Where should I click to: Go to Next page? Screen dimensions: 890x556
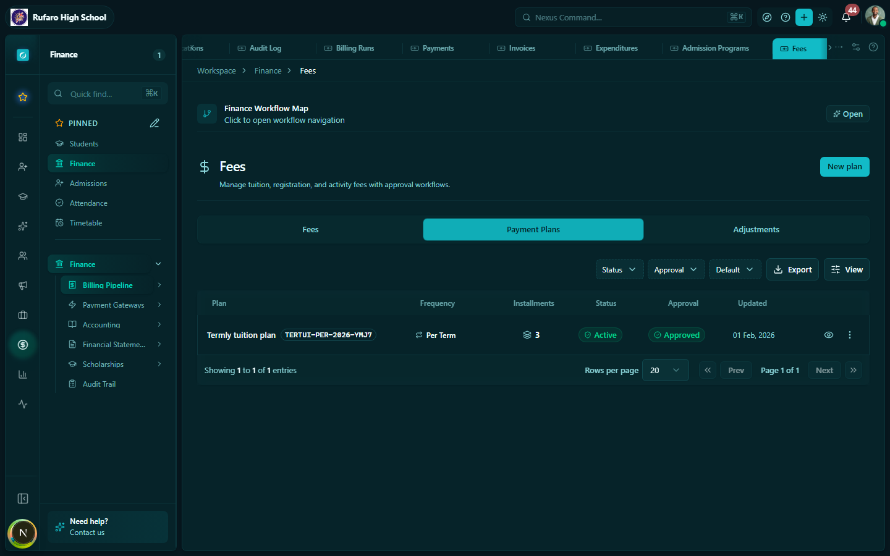click(824, 370)
